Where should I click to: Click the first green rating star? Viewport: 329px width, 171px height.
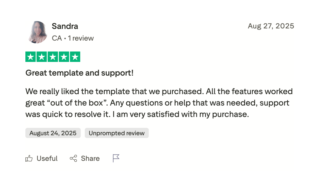(31, 57)
